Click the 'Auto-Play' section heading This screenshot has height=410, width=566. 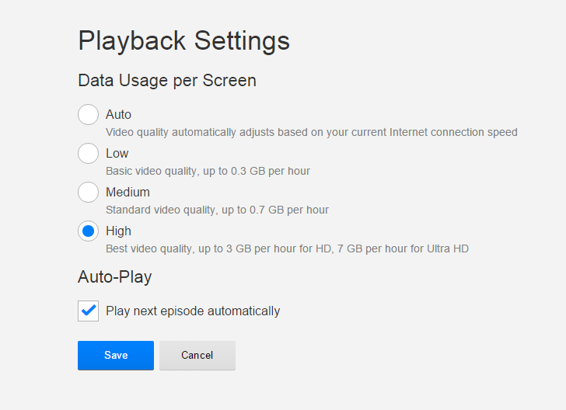[114, 277]
